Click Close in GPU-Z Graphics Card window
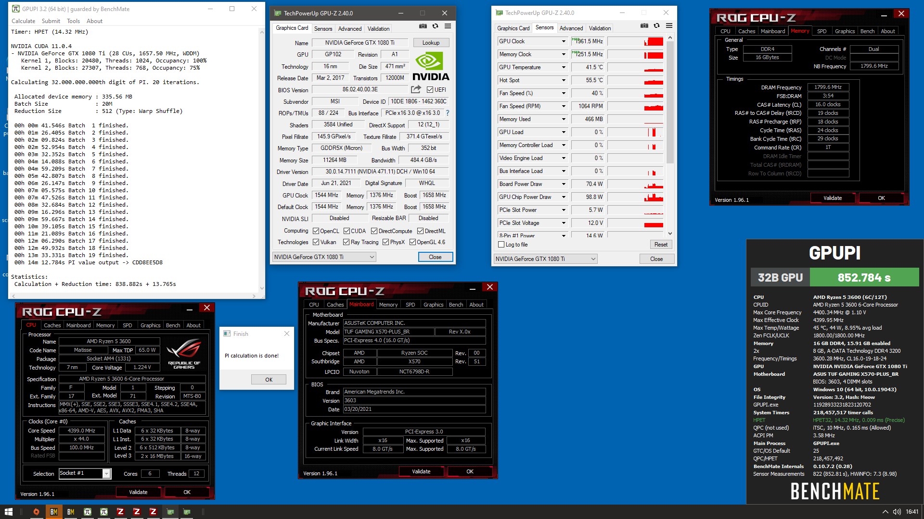The height and width of the screenshot is (519, 924). coord(435,257)
